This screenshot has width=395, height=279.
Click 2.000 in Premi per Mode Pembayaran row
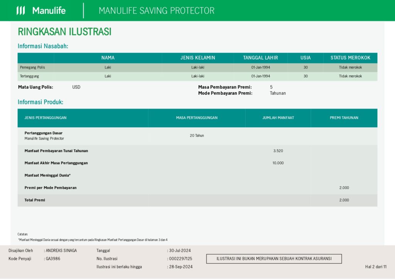pyautogui.click(x=344, y=188)
